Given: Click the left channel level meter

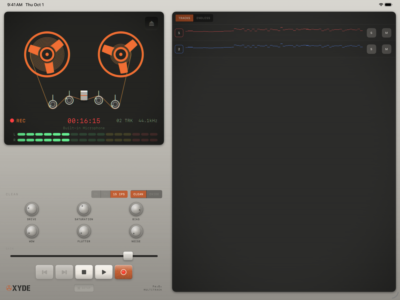Looking at the screenshot, I should click(87, 134).
